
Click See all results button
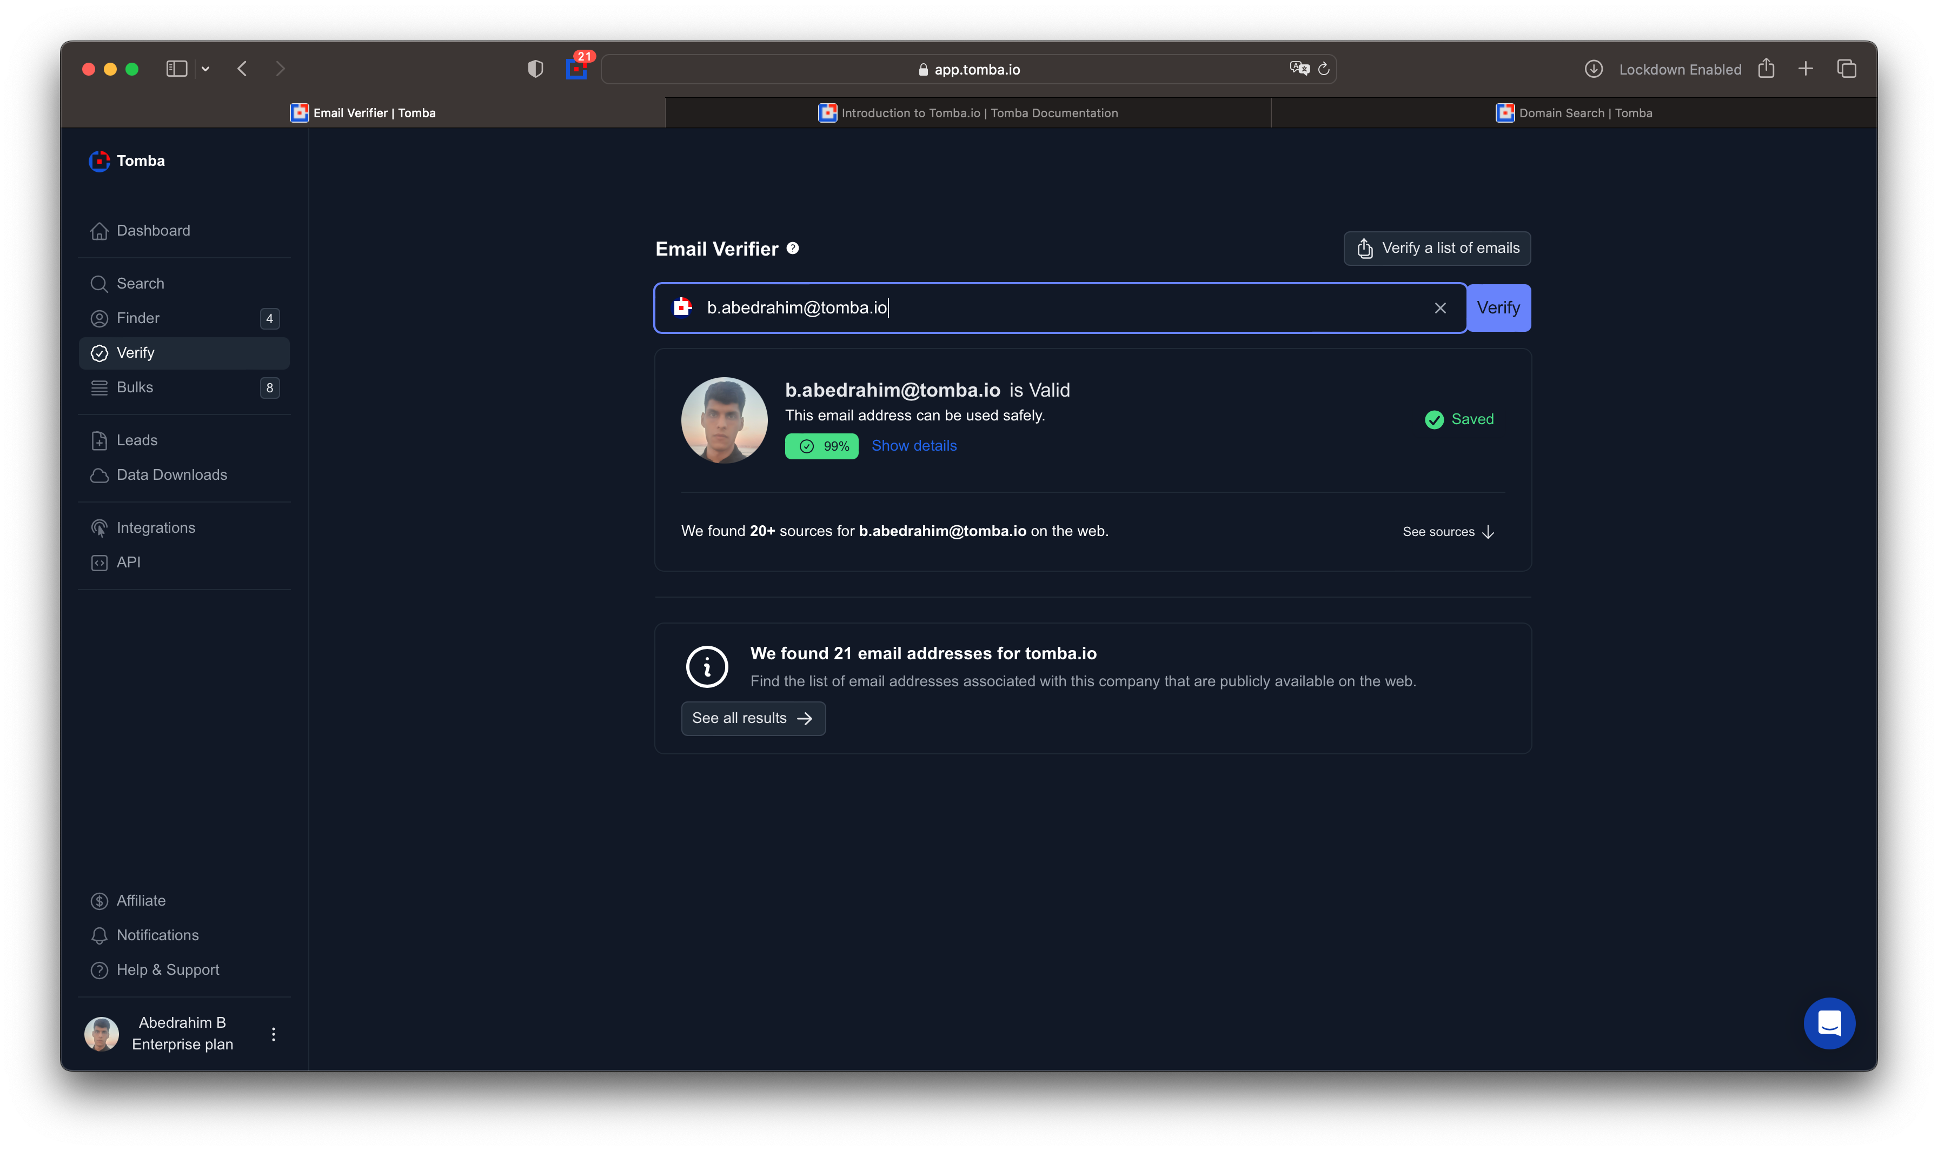[753, 718]
